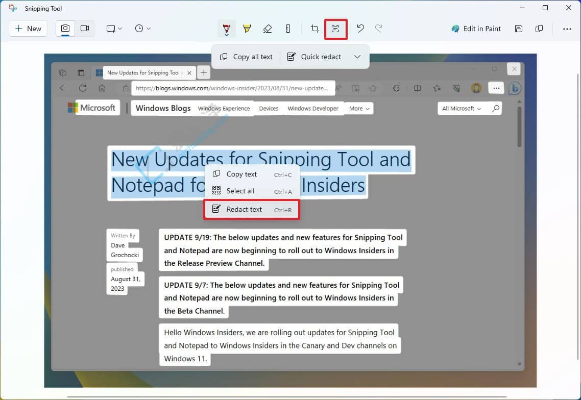Save the snip with the floppy icon
Viewport: 581px width, 400px height.
(519, 29)
